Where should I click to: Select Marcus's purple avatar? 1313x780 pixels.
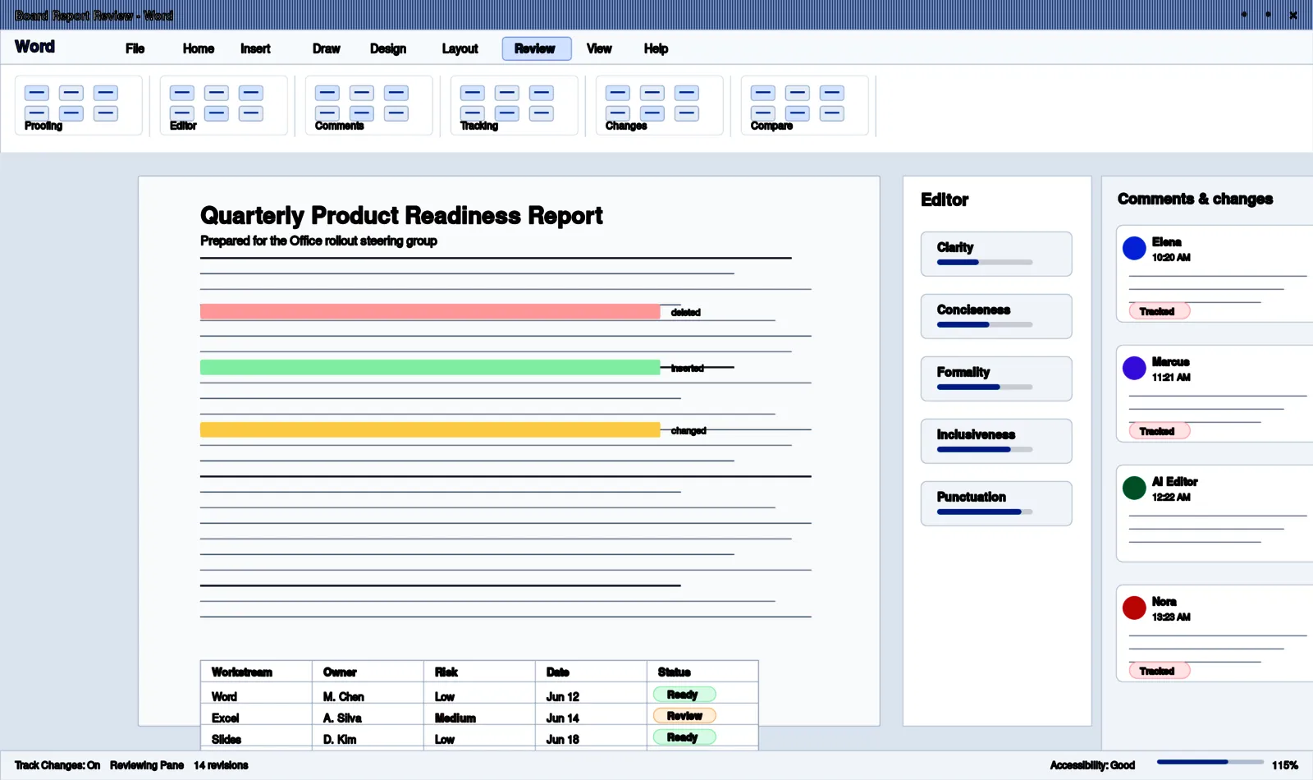point(1134,368)
